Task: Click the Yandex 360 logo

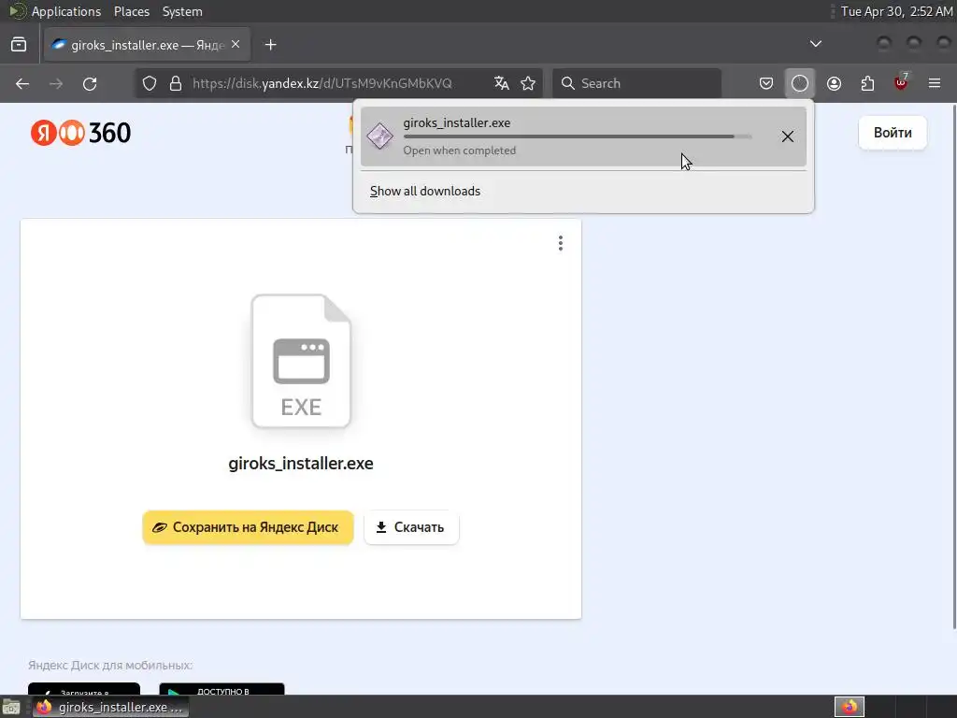Action: (x=80, y=133)
